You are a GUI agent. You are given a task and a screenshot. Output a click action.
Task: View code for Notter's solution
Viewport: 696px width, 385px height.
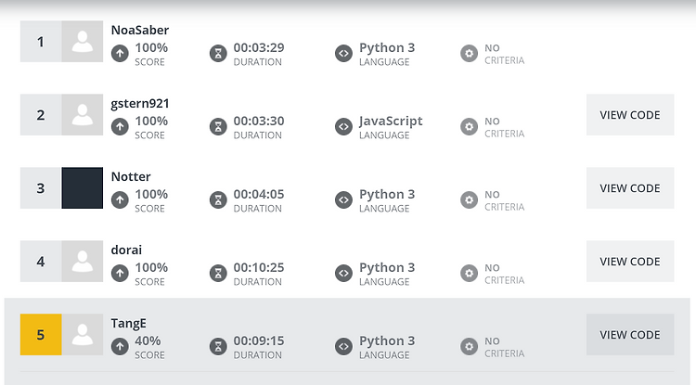[630, 188]
